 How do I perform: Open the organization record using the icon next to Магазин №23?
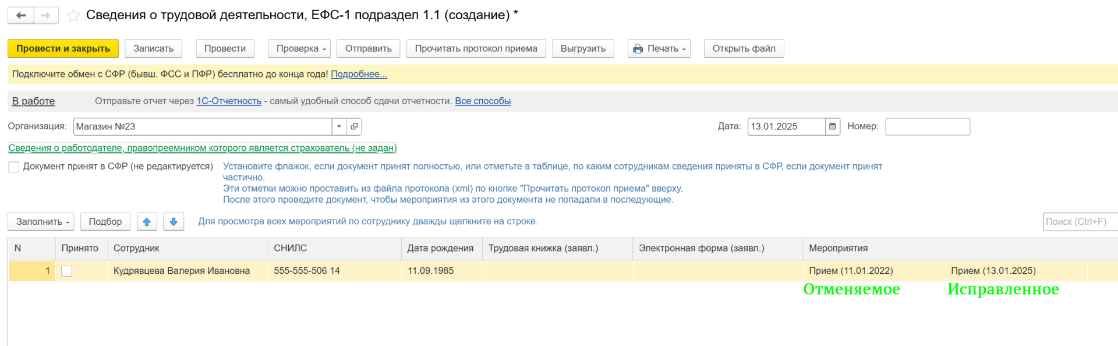point(354,126)
